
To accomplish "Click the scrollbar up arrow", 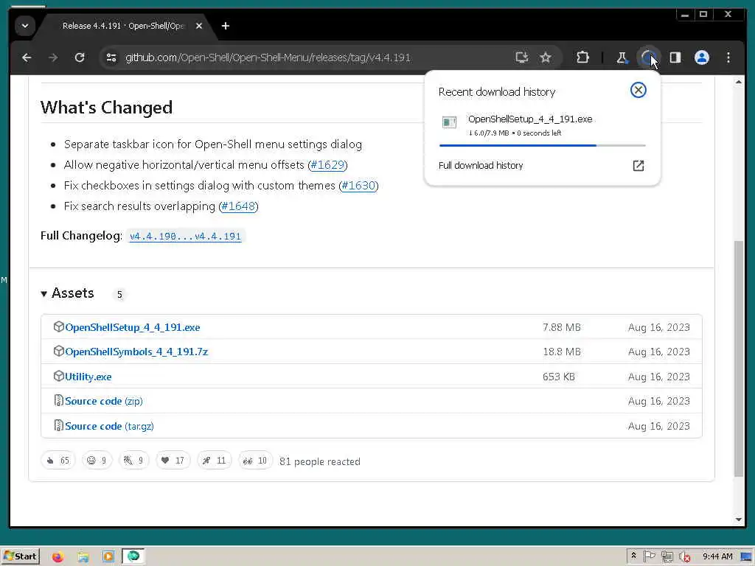I will [739, 83].
